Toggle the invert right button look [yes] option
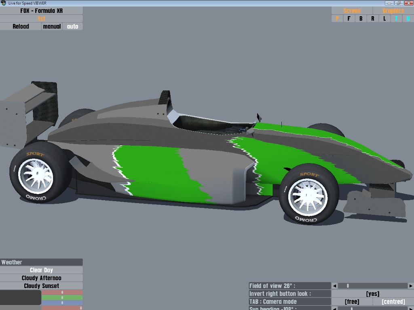The width and height of the screenshot is (414, 310). [x=372, y=294]
